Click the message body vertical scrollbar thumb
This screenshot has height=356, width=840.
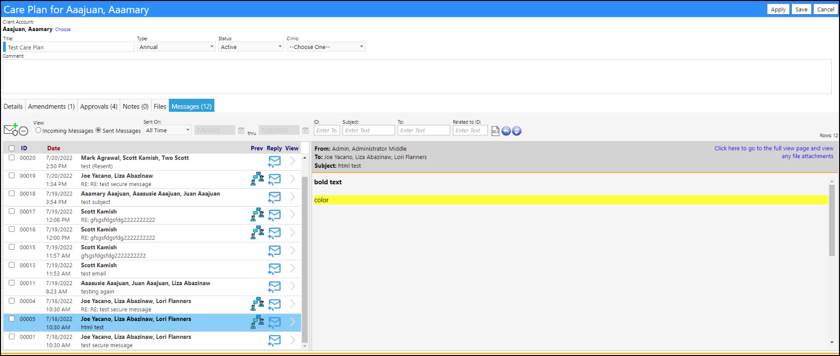(x=832, y=220)
